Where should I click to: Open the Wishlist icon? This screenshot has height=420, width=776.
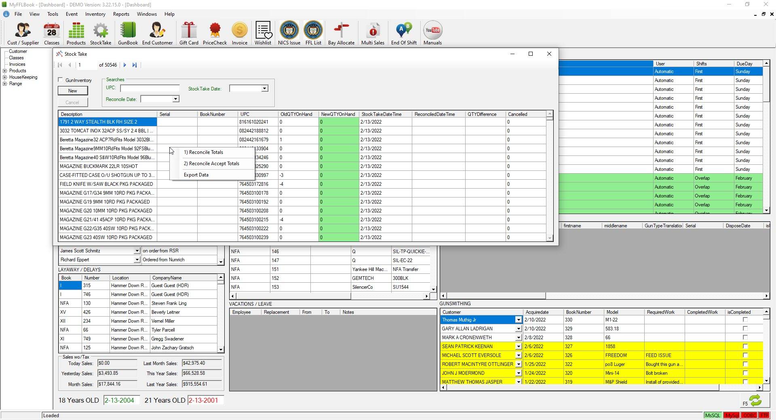pos(263,33)
